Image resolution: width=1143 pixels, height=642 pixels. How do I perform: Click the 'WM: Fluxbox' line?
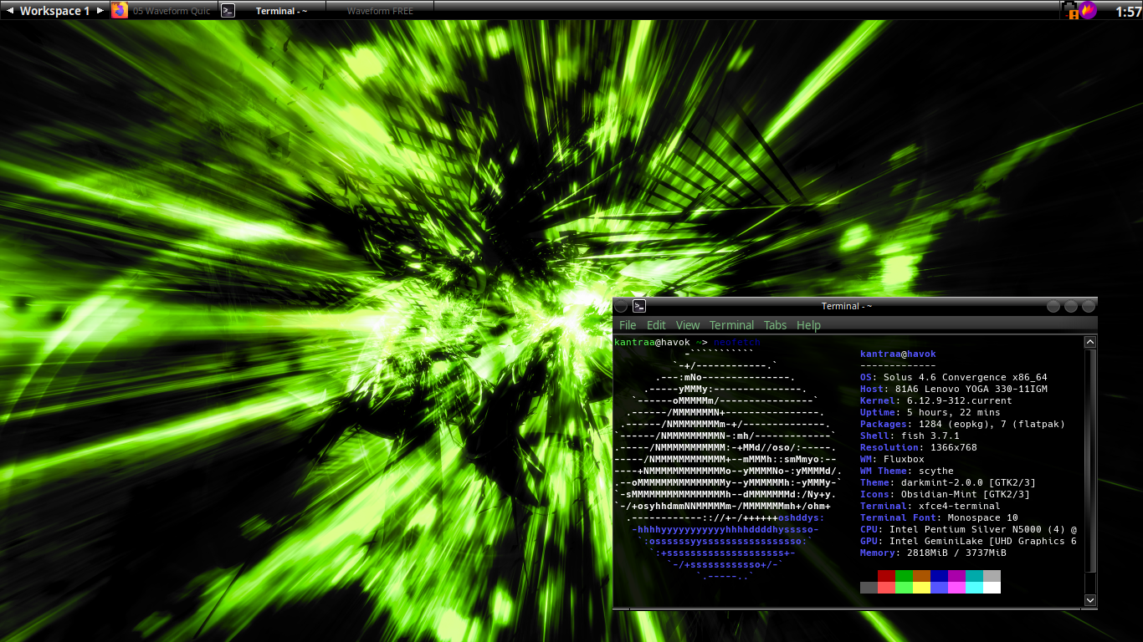pyautogui.click(x=892, y=460)
